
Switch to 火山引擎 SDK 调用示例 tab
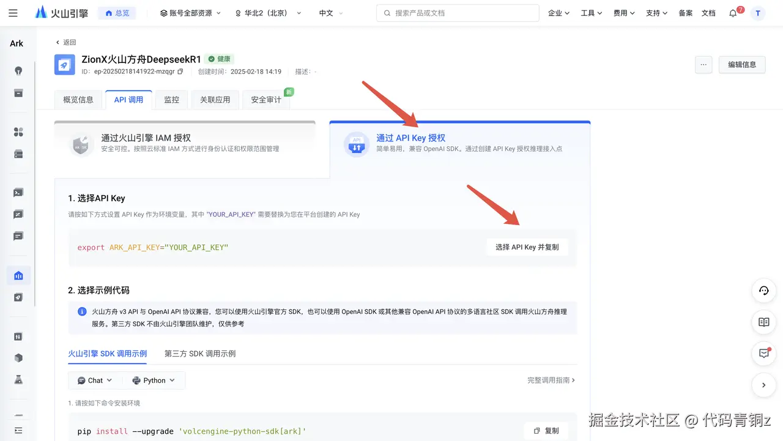(x=108, y=354)
